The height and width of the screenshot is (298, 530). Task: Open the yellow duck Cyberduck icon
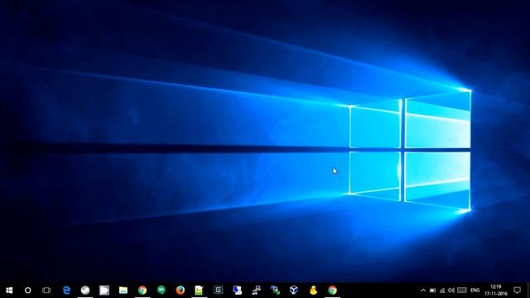[313, 291]
